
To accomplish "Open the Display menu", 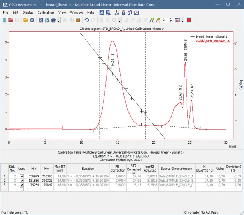I will pos(28,13).
